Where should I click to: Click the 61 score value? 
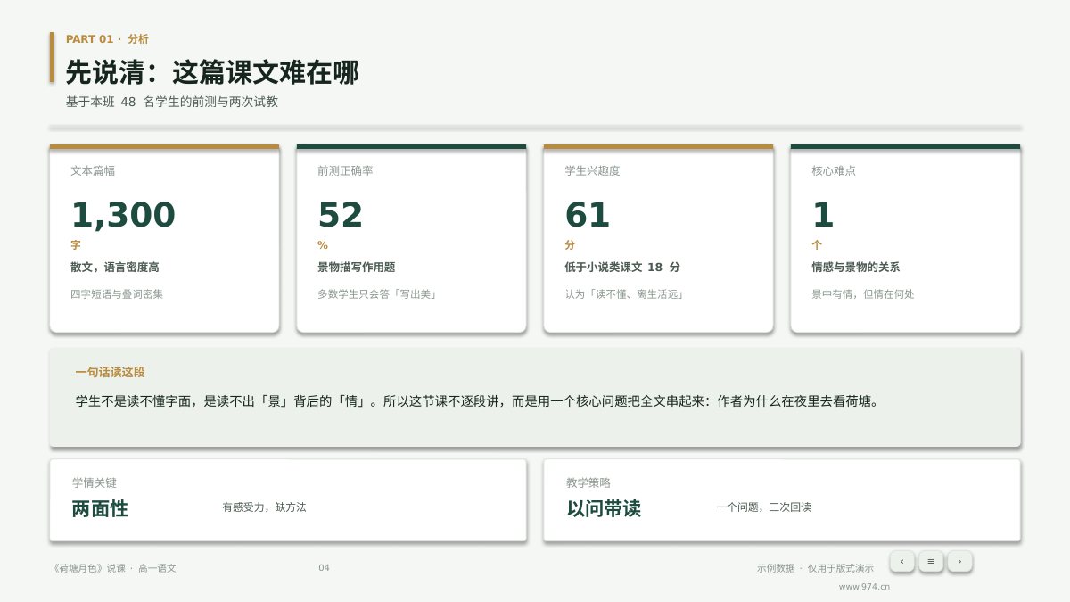tap(588, 215)
